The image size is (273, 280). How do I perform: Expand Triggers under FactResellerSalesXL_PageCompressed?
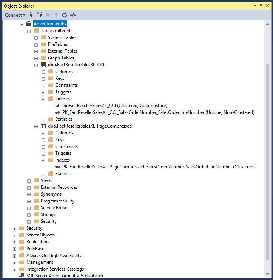tap(43, 154)
